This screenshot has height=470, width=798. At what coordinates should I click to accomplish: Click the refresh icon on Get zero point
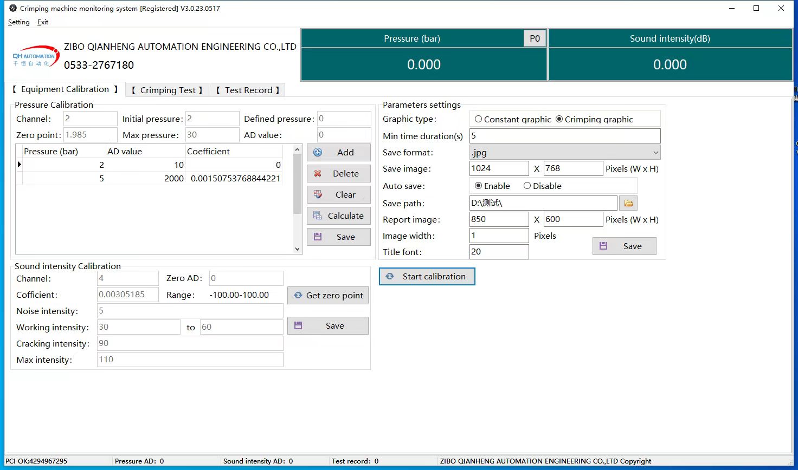coord(298,296)
